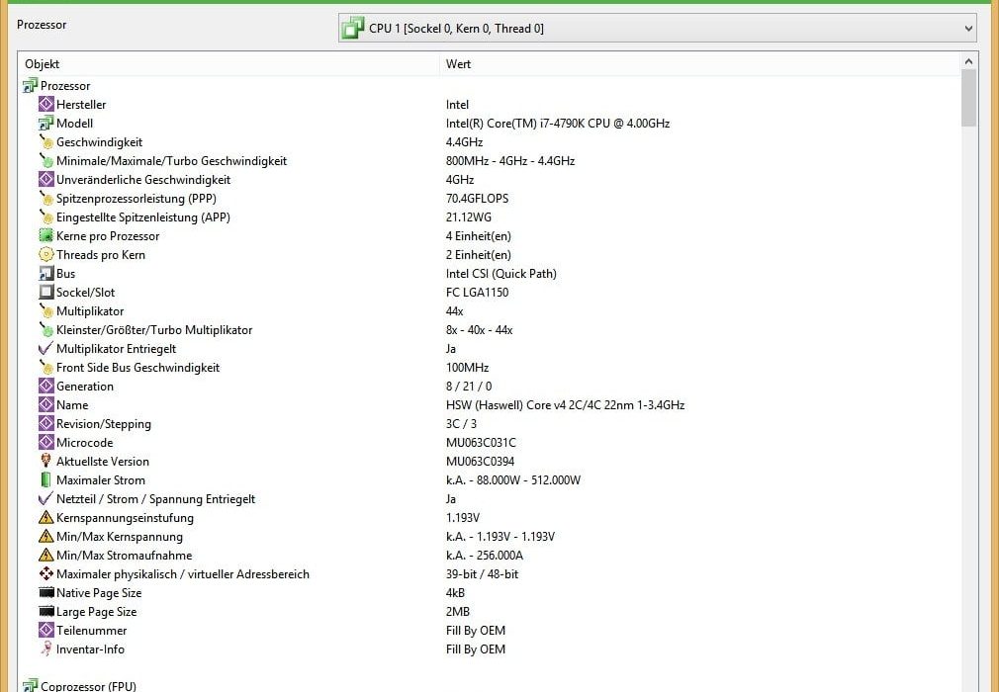This screenshot has width=999, height=692.
Task: Click the Sockel/Slot row icon
Action: pyautogui.click(x=45, y=292)
